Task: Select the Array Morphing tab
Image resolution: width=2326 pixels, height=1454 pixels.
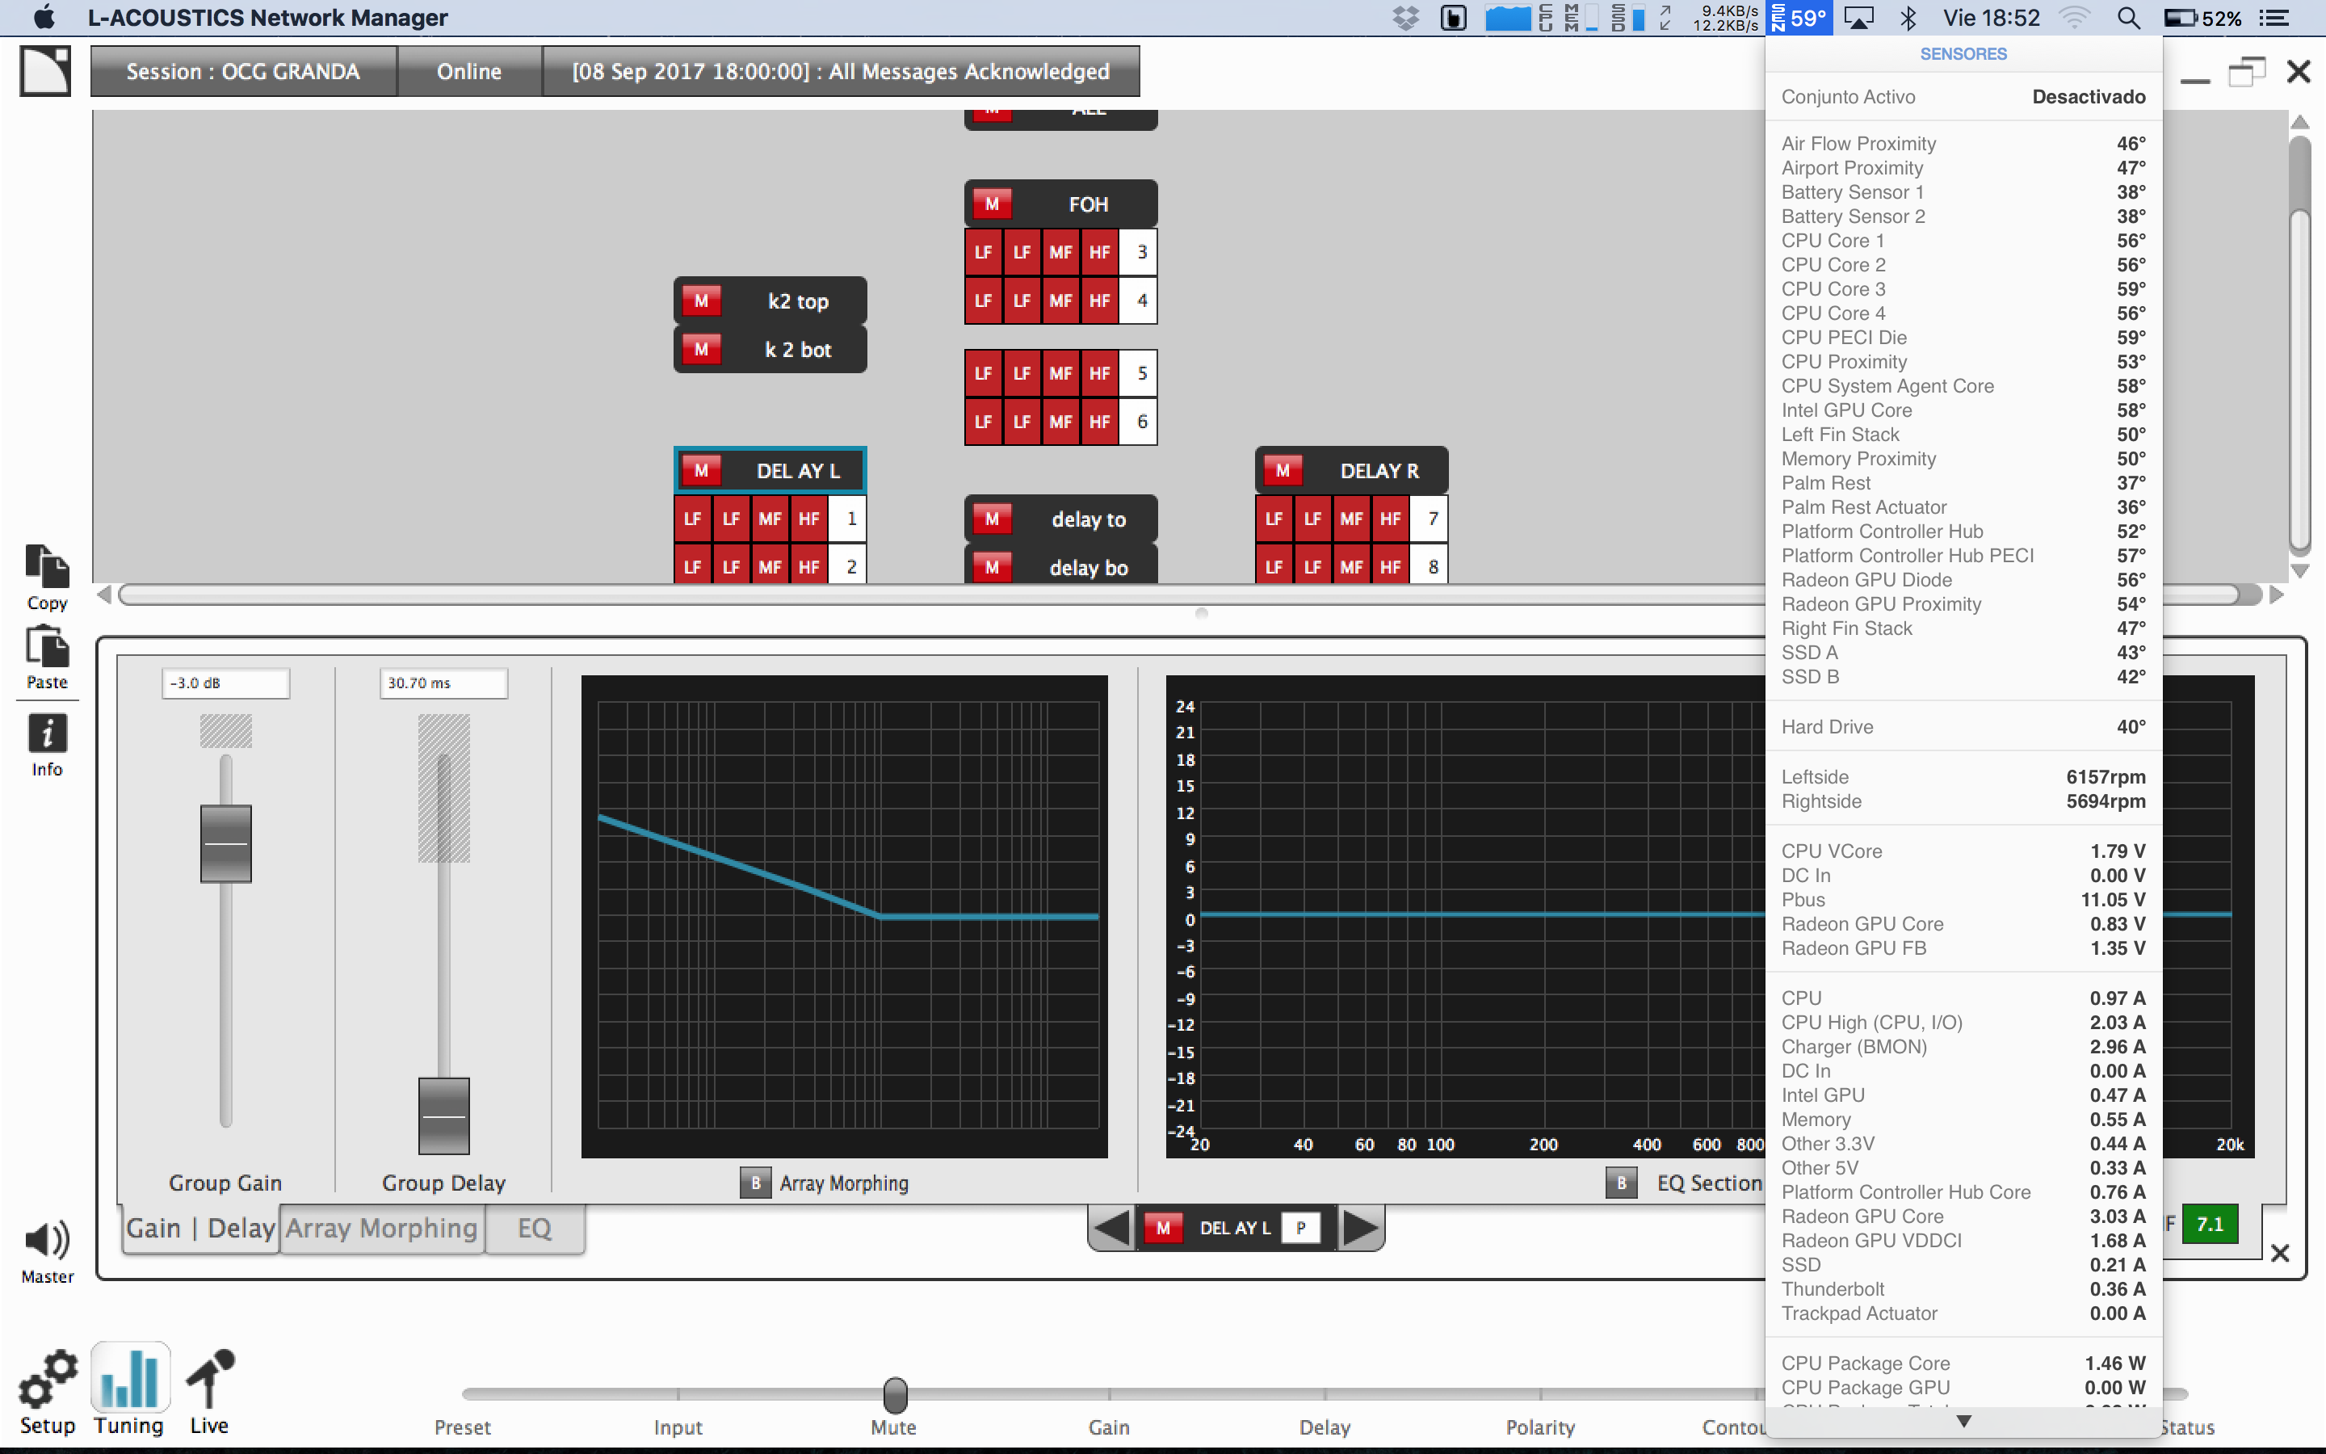Action: tap(381, 1228)
